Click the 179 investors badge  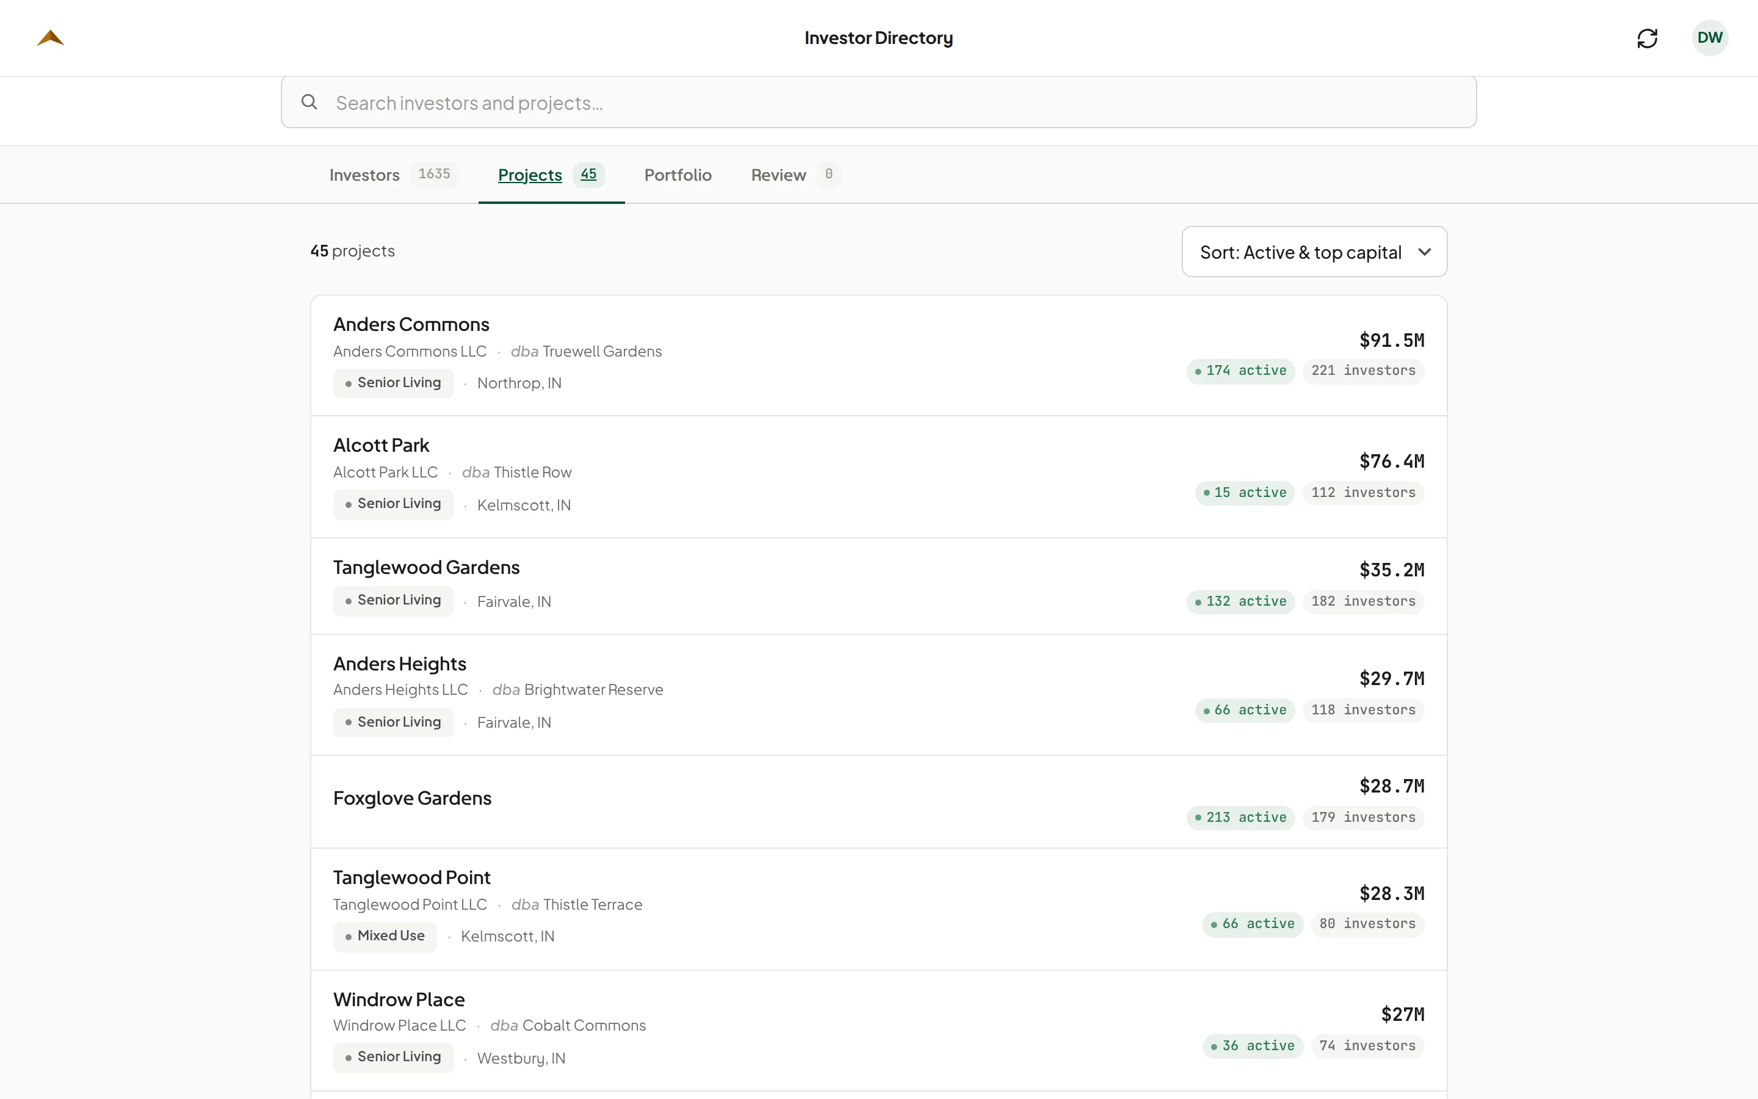(x=1363, y=818)
